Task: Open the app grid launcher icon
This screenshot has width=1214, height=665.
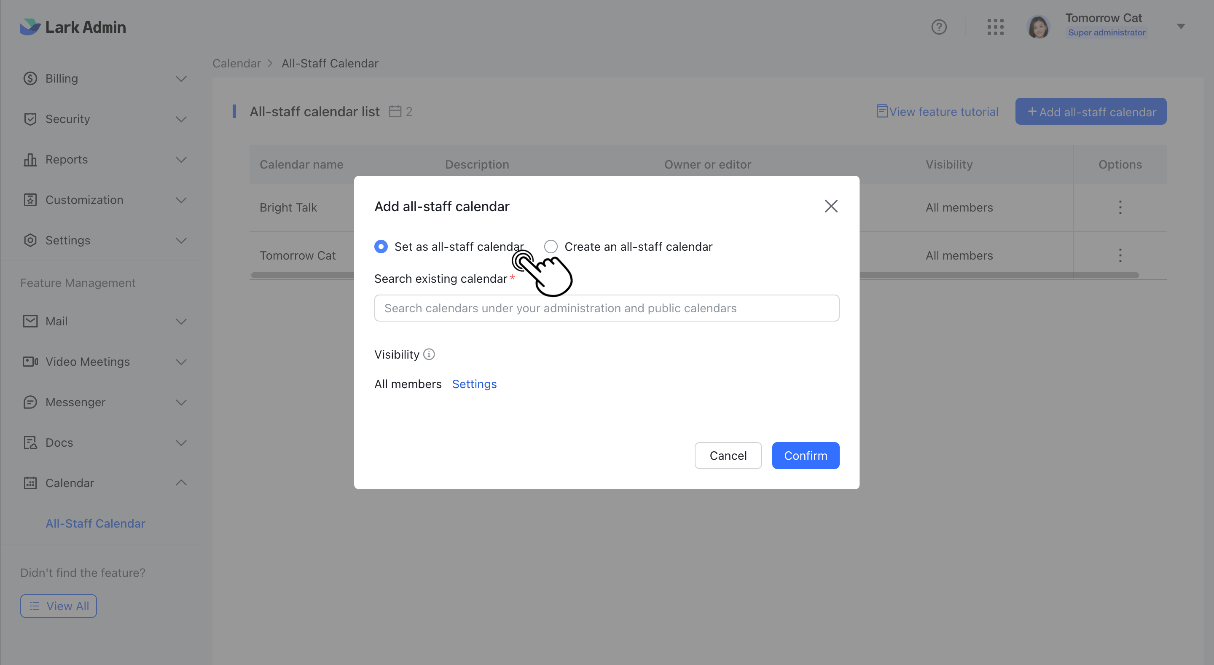Action: [995, 27]
